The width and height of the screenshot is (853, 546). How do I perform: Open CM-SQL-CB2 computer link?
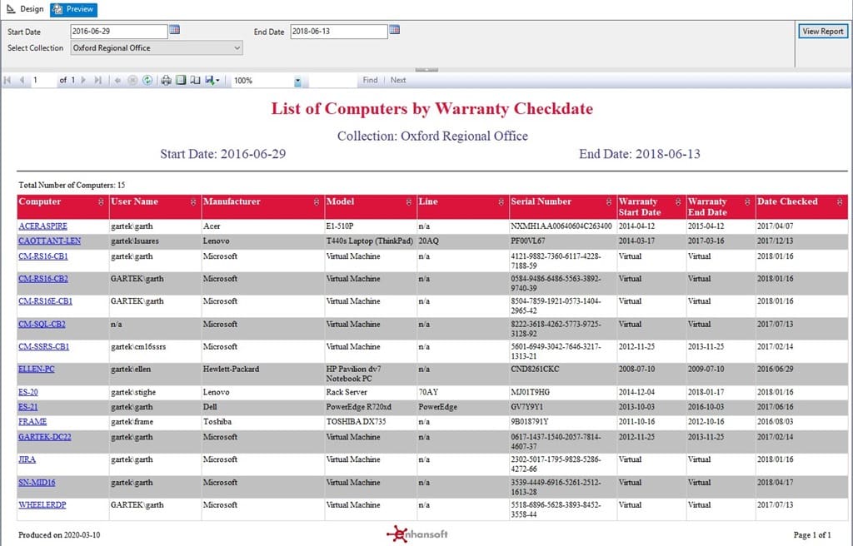pos(42,324)
